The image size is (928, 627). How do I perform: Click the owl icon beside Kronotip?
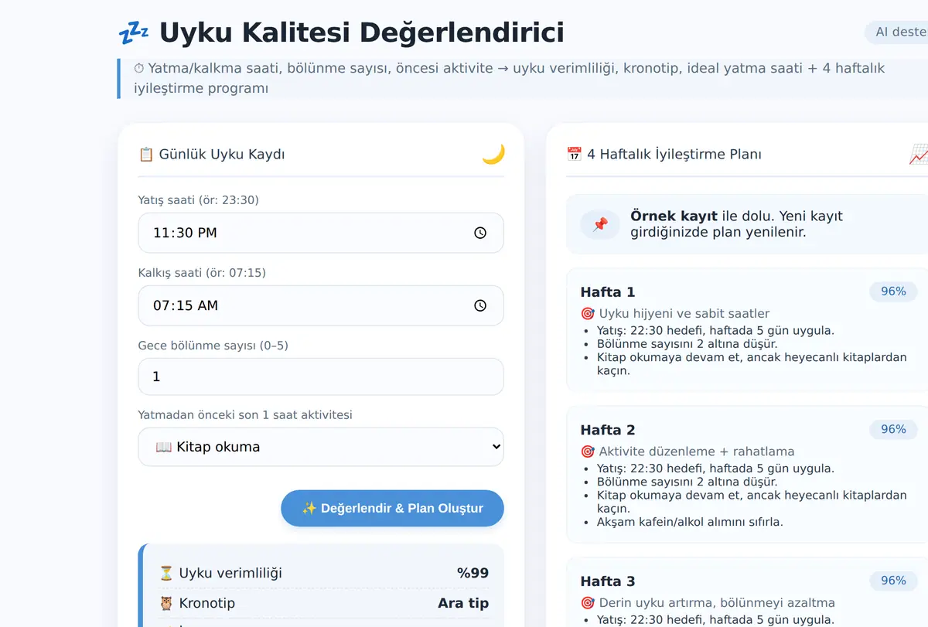166,603
